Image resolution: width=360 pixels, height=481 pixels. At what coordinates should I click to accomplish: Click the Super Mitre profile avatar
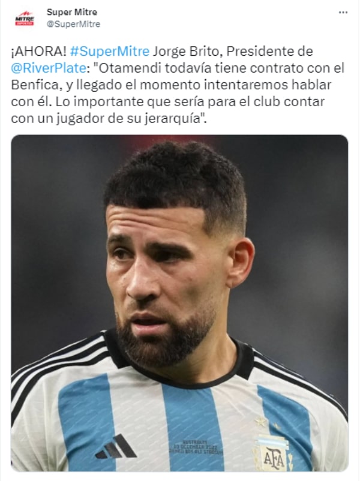coord(25,19)
